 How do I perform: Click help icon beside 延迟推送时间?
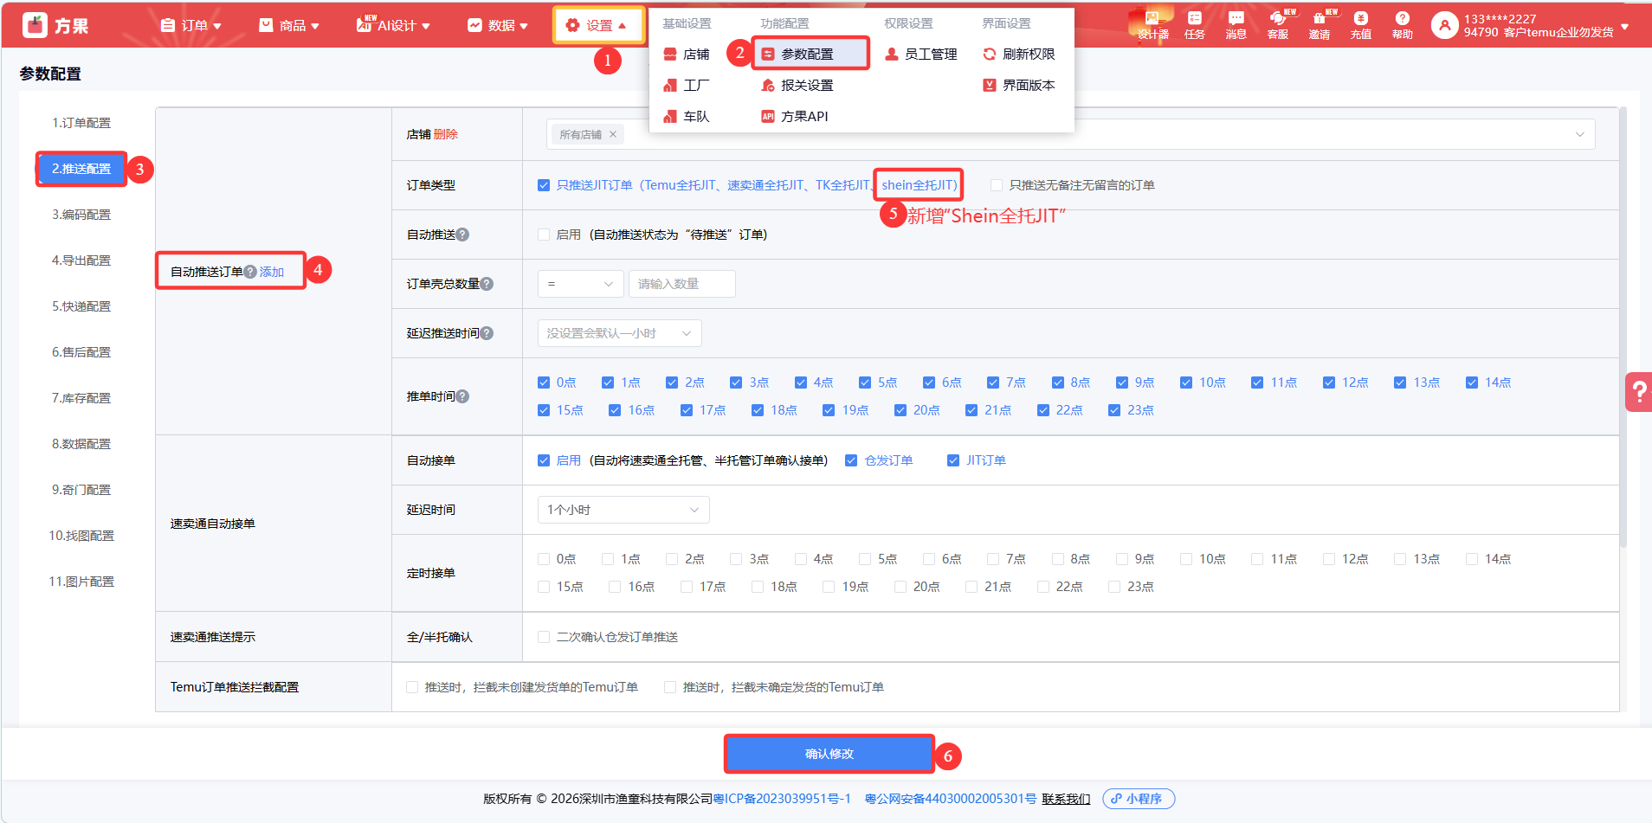coord(487,333)
